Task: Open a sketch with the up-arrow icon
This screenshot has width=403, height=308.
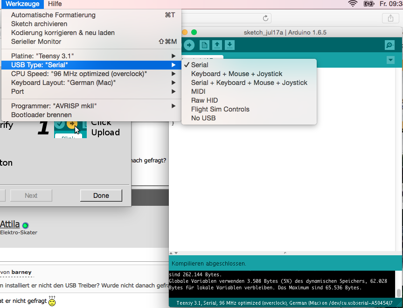Action: (217, 45)
